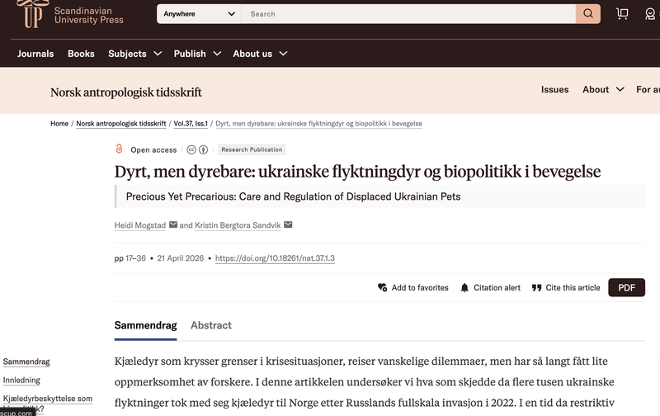Click envelope icon next to Kristin Bergtora Sandvik
The image size is (660, 416).
[288, 225]
